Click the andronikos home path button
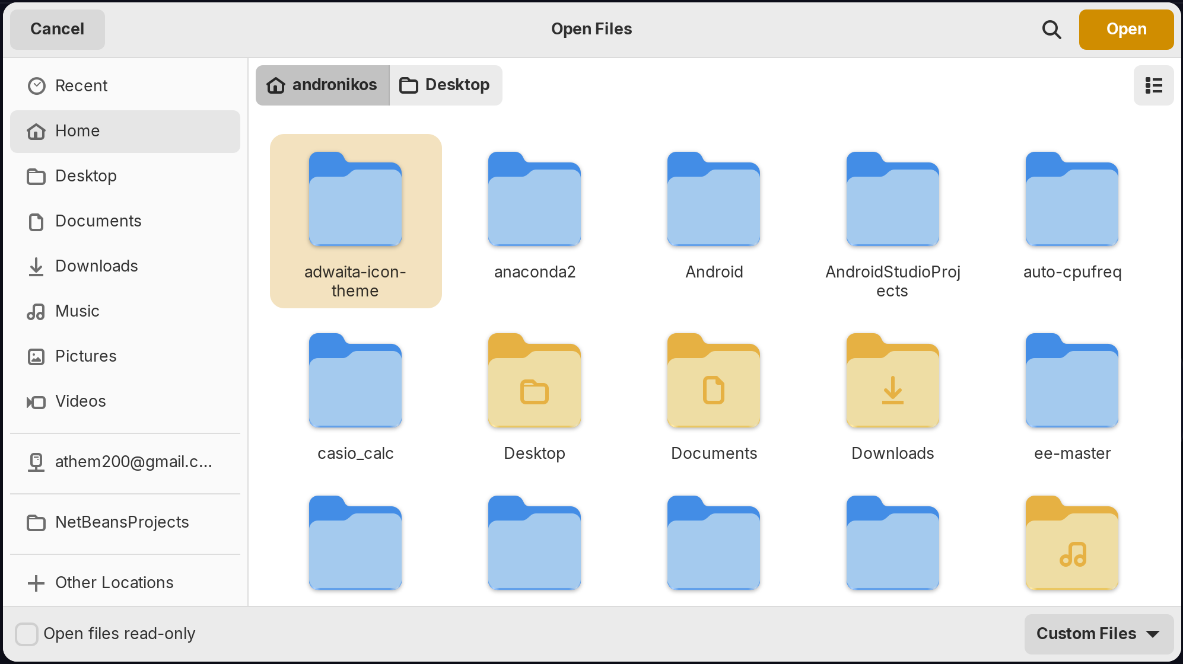This screenshot has width=1183, height=664. (322, 85)
